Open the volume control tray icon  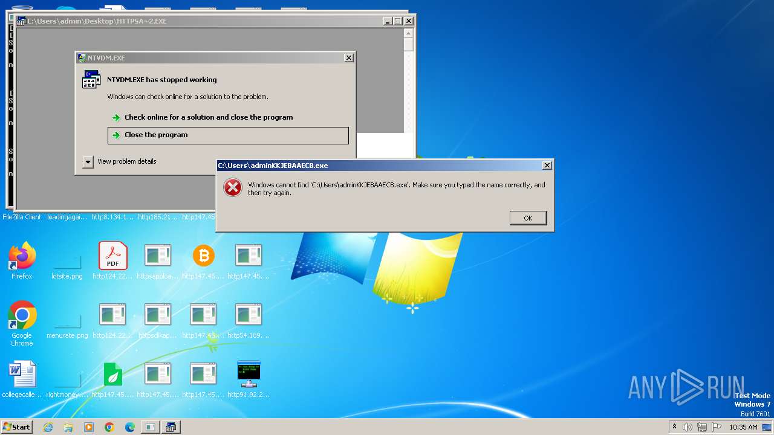[x=688, y=427]
